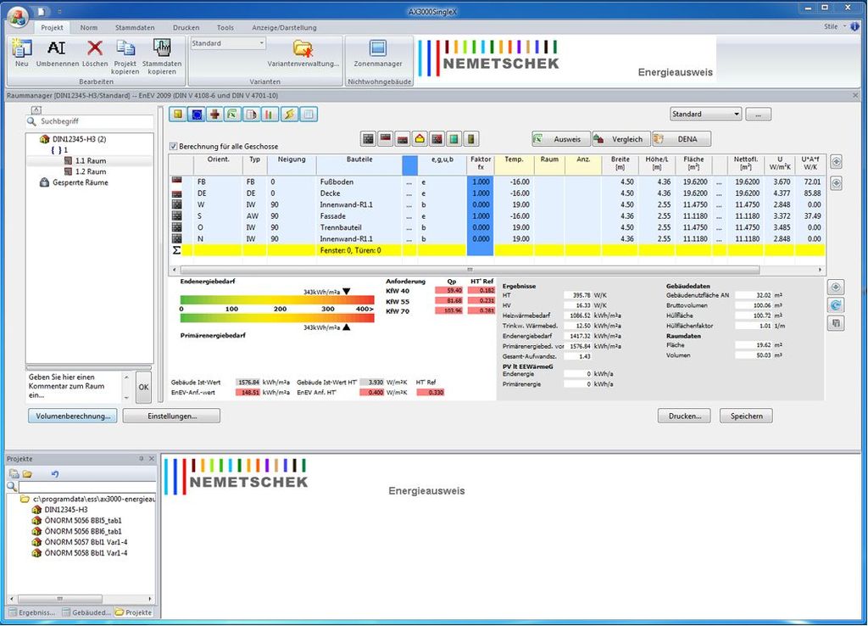
Task: Click the Volumenberechnung... button
Action: (73, 416)
